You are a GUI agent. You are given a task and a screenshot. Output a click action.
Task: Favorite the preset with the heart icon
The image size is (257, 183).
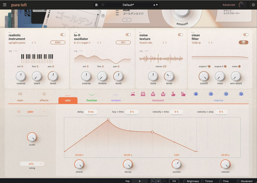tap(103, 5)
